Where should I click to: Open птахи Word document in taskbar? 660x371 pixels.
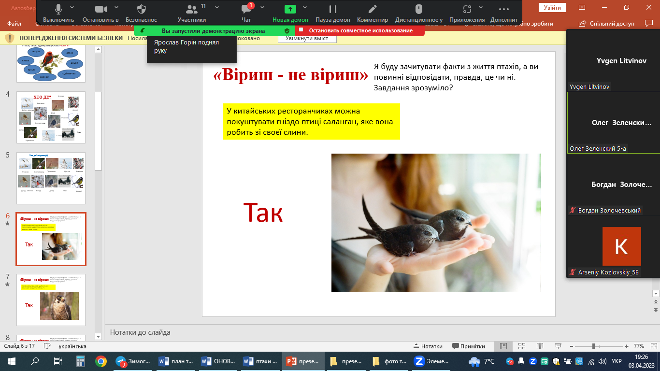tap(260, 361)
